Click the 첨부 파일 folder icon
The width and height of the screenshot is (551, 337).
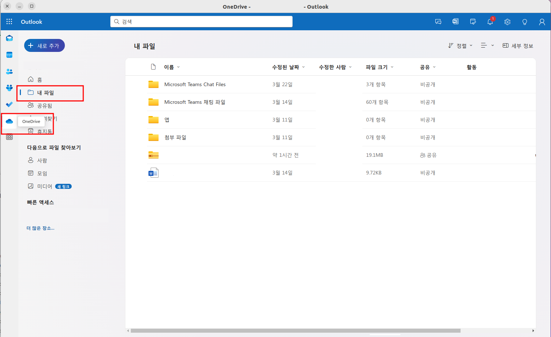(x=154, y=137)
